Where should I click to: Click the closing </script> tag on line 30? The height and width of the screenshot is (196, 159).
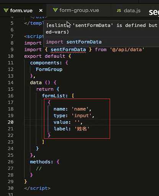[37, 188]
